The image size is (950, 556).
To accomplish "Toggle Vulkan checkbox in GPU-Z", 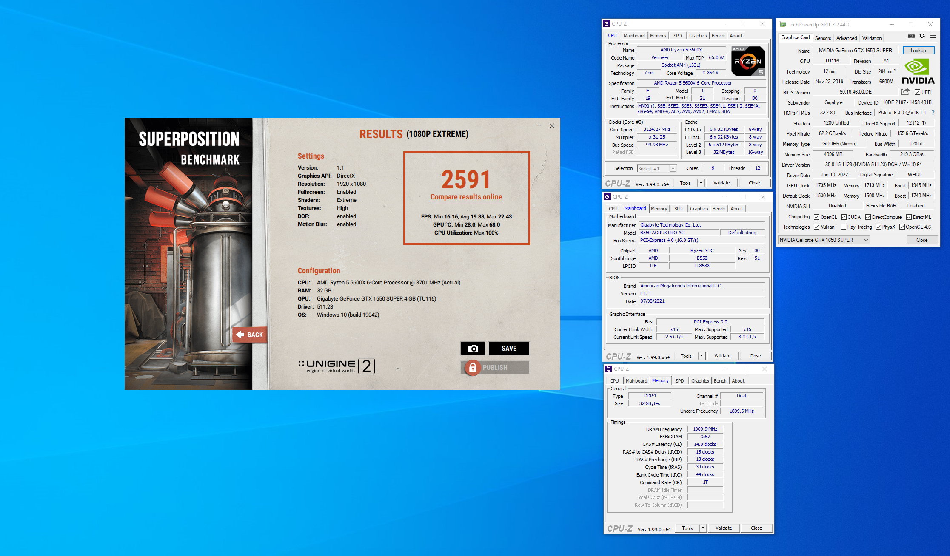I will pyautogui.click(x=817, y=227).
